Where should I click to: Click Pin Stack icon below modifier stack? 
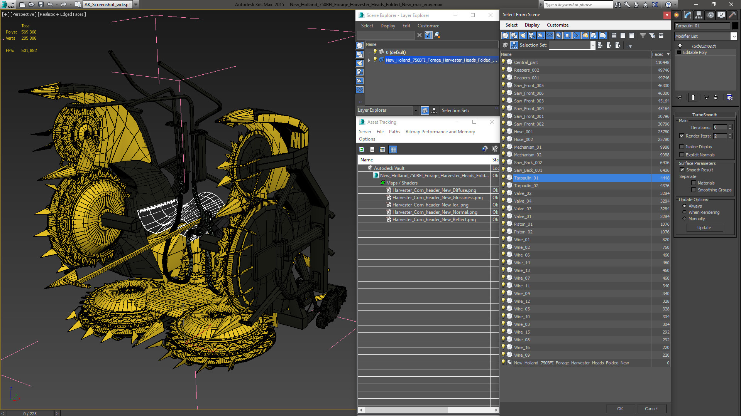pos(680,97)
